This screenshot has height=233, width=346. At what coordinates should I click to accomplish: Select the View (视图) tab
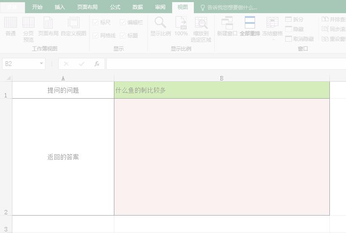pyautogui.click(x=183, y=7)
